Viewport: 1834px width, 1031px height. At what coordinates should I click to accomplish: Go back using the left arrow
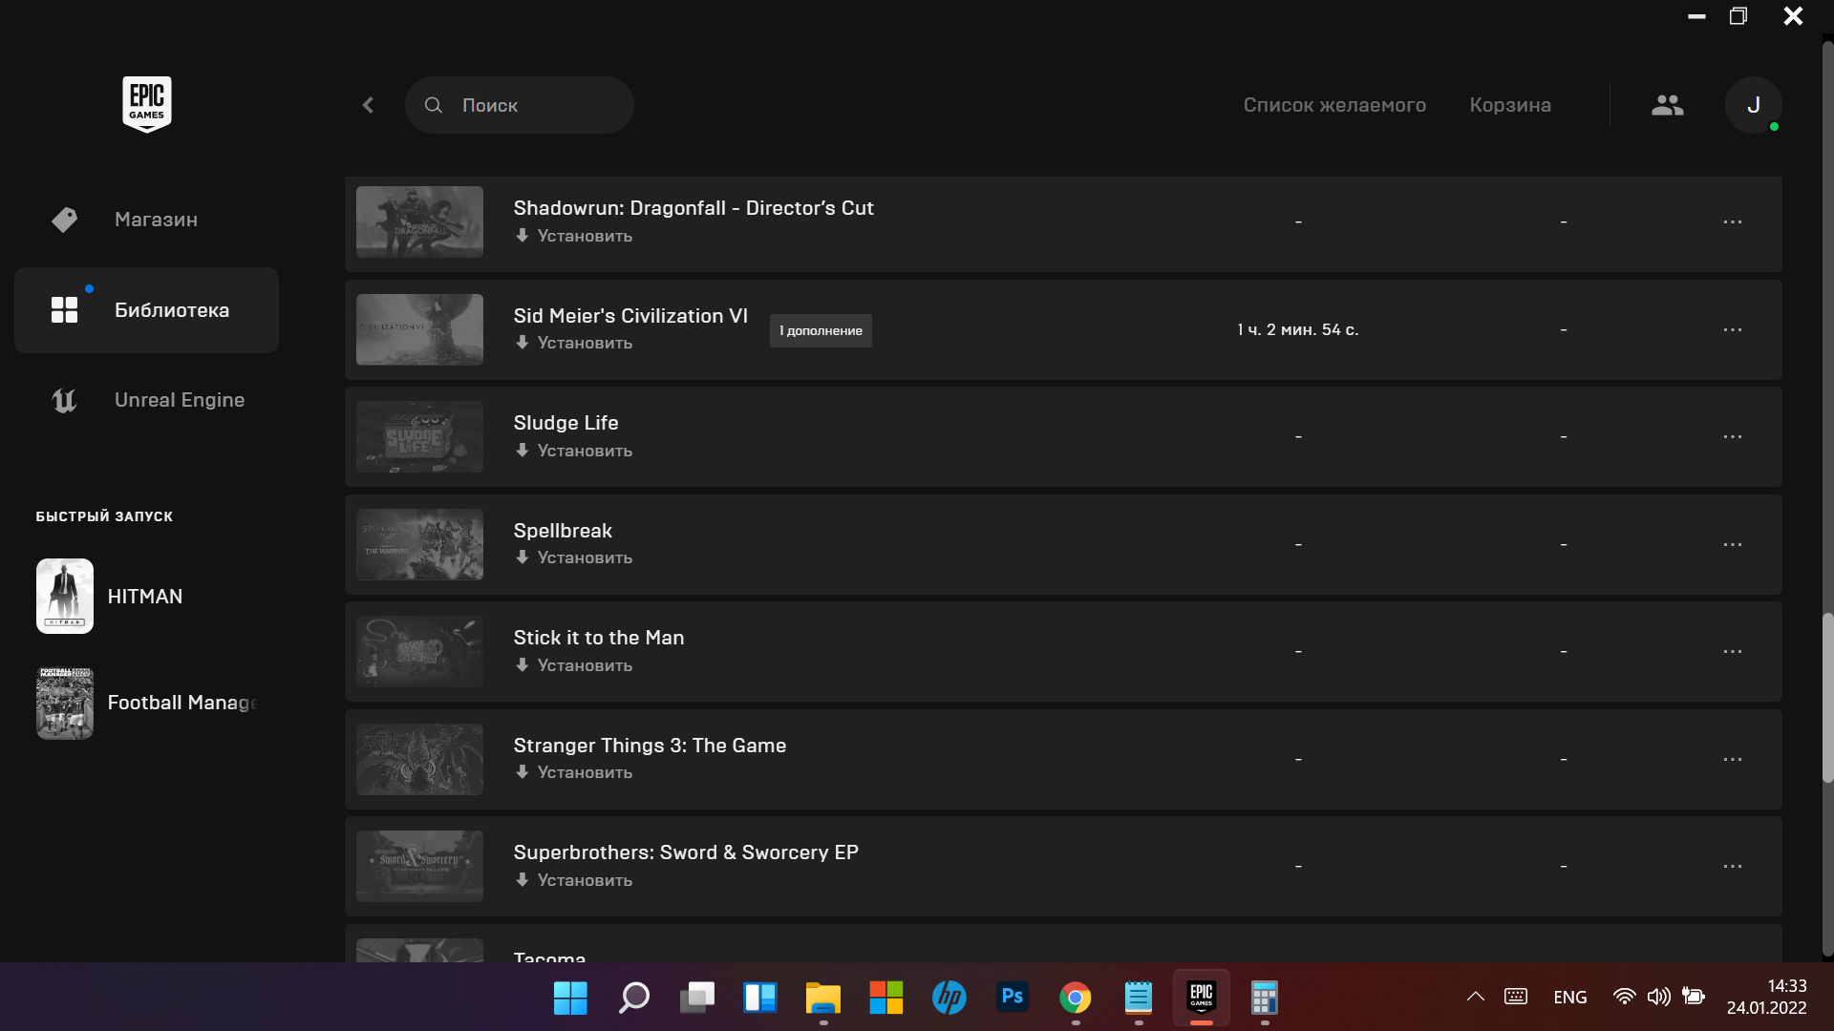click(x=369, y=105)
